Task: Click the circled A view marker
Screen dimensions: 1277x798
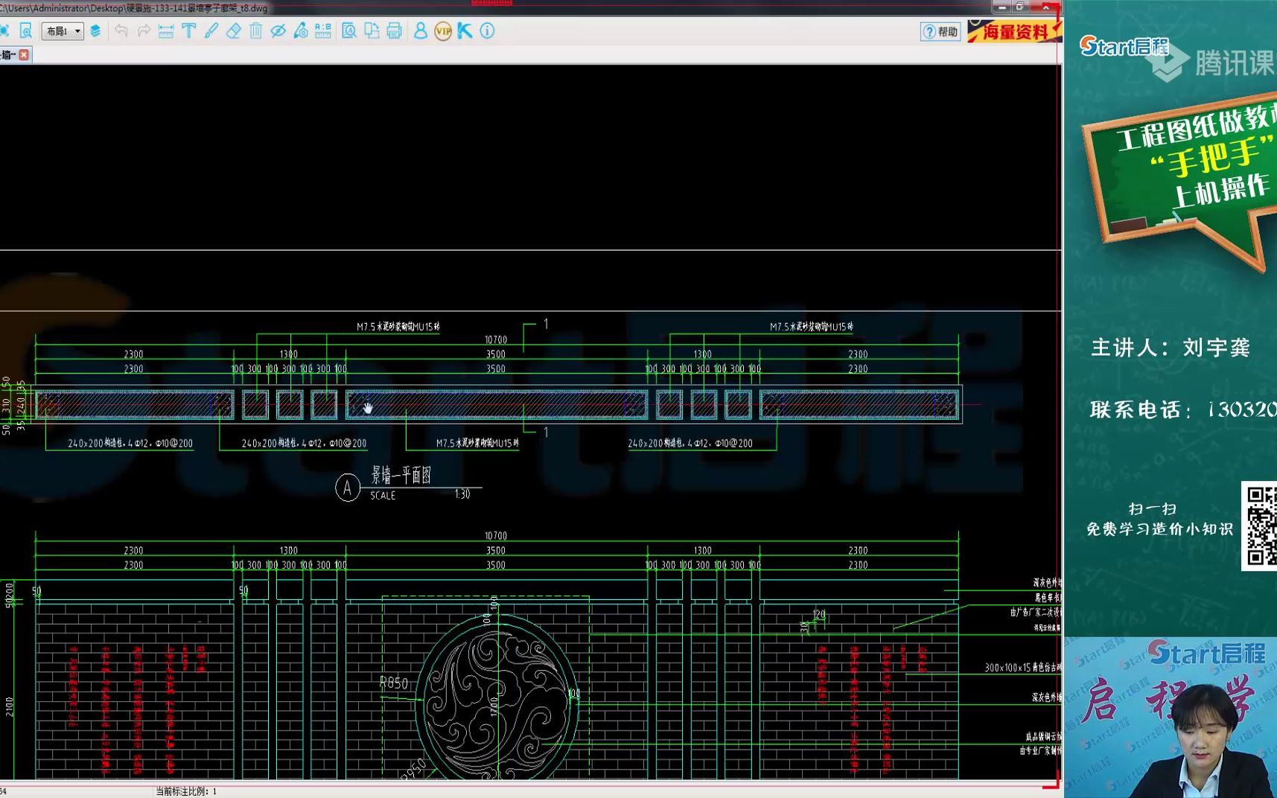Action: 348,488
